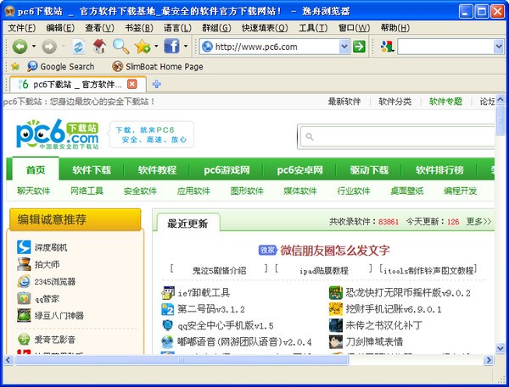
Task: Close the pc6下载站 tab
Action: point(131,84)
